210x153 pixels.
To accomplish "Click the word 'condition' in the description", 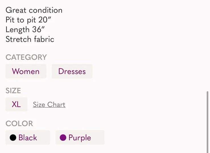I will 46,10.
